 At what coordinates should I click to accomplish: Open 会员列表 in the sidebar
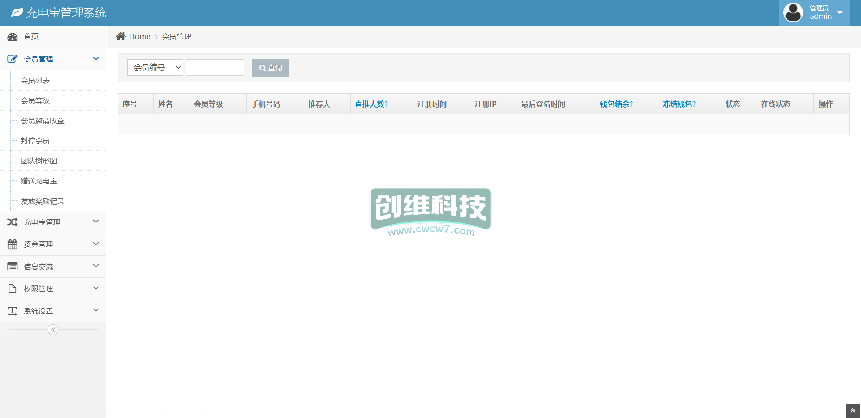pos(35,81)
